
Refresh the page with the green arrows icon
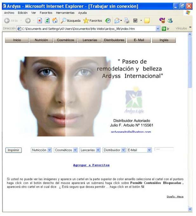(47, 21)
